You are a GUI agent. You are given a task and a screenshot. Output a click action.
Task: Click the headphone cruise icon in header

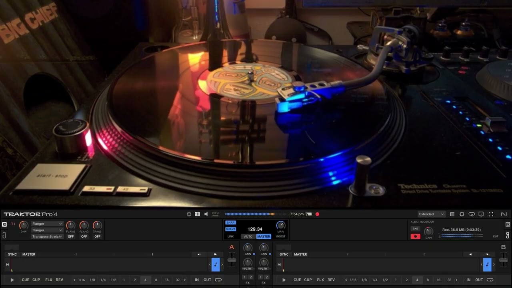tap(472, 214)
